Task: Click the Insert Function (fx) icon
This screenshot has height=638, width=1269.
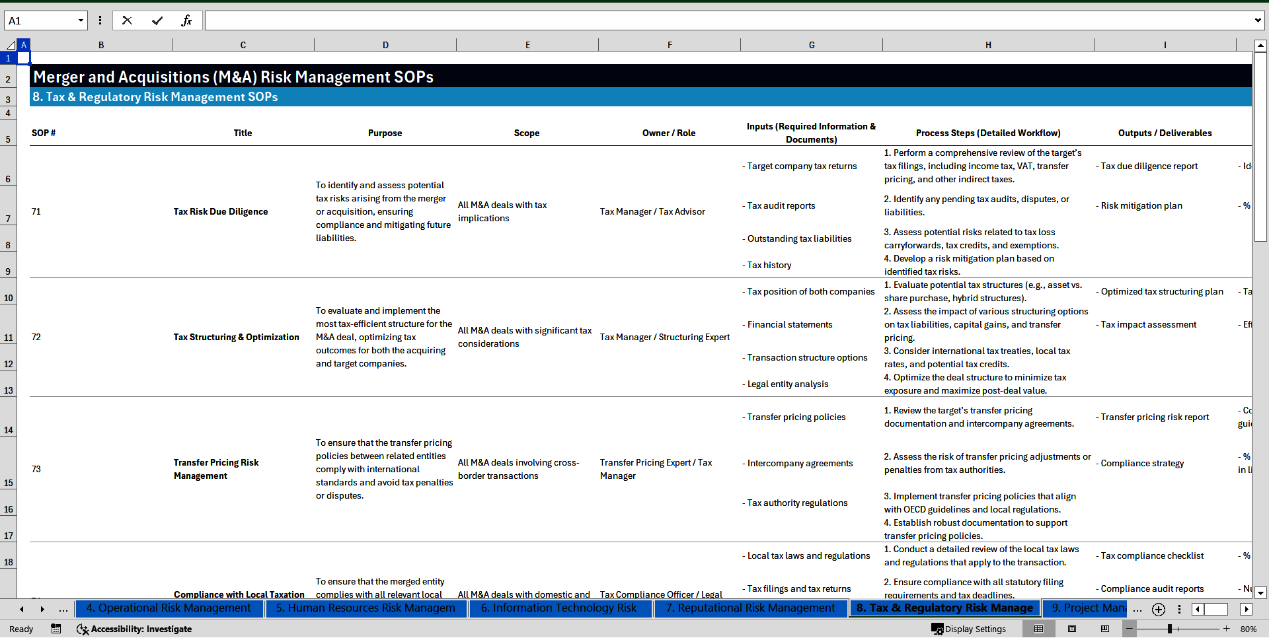Action: (188, 20)
